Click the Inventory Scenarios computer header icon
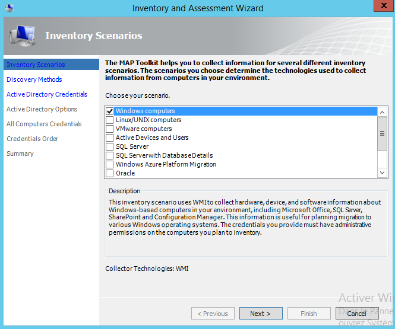The image size is (395, 329). (24, 37)
